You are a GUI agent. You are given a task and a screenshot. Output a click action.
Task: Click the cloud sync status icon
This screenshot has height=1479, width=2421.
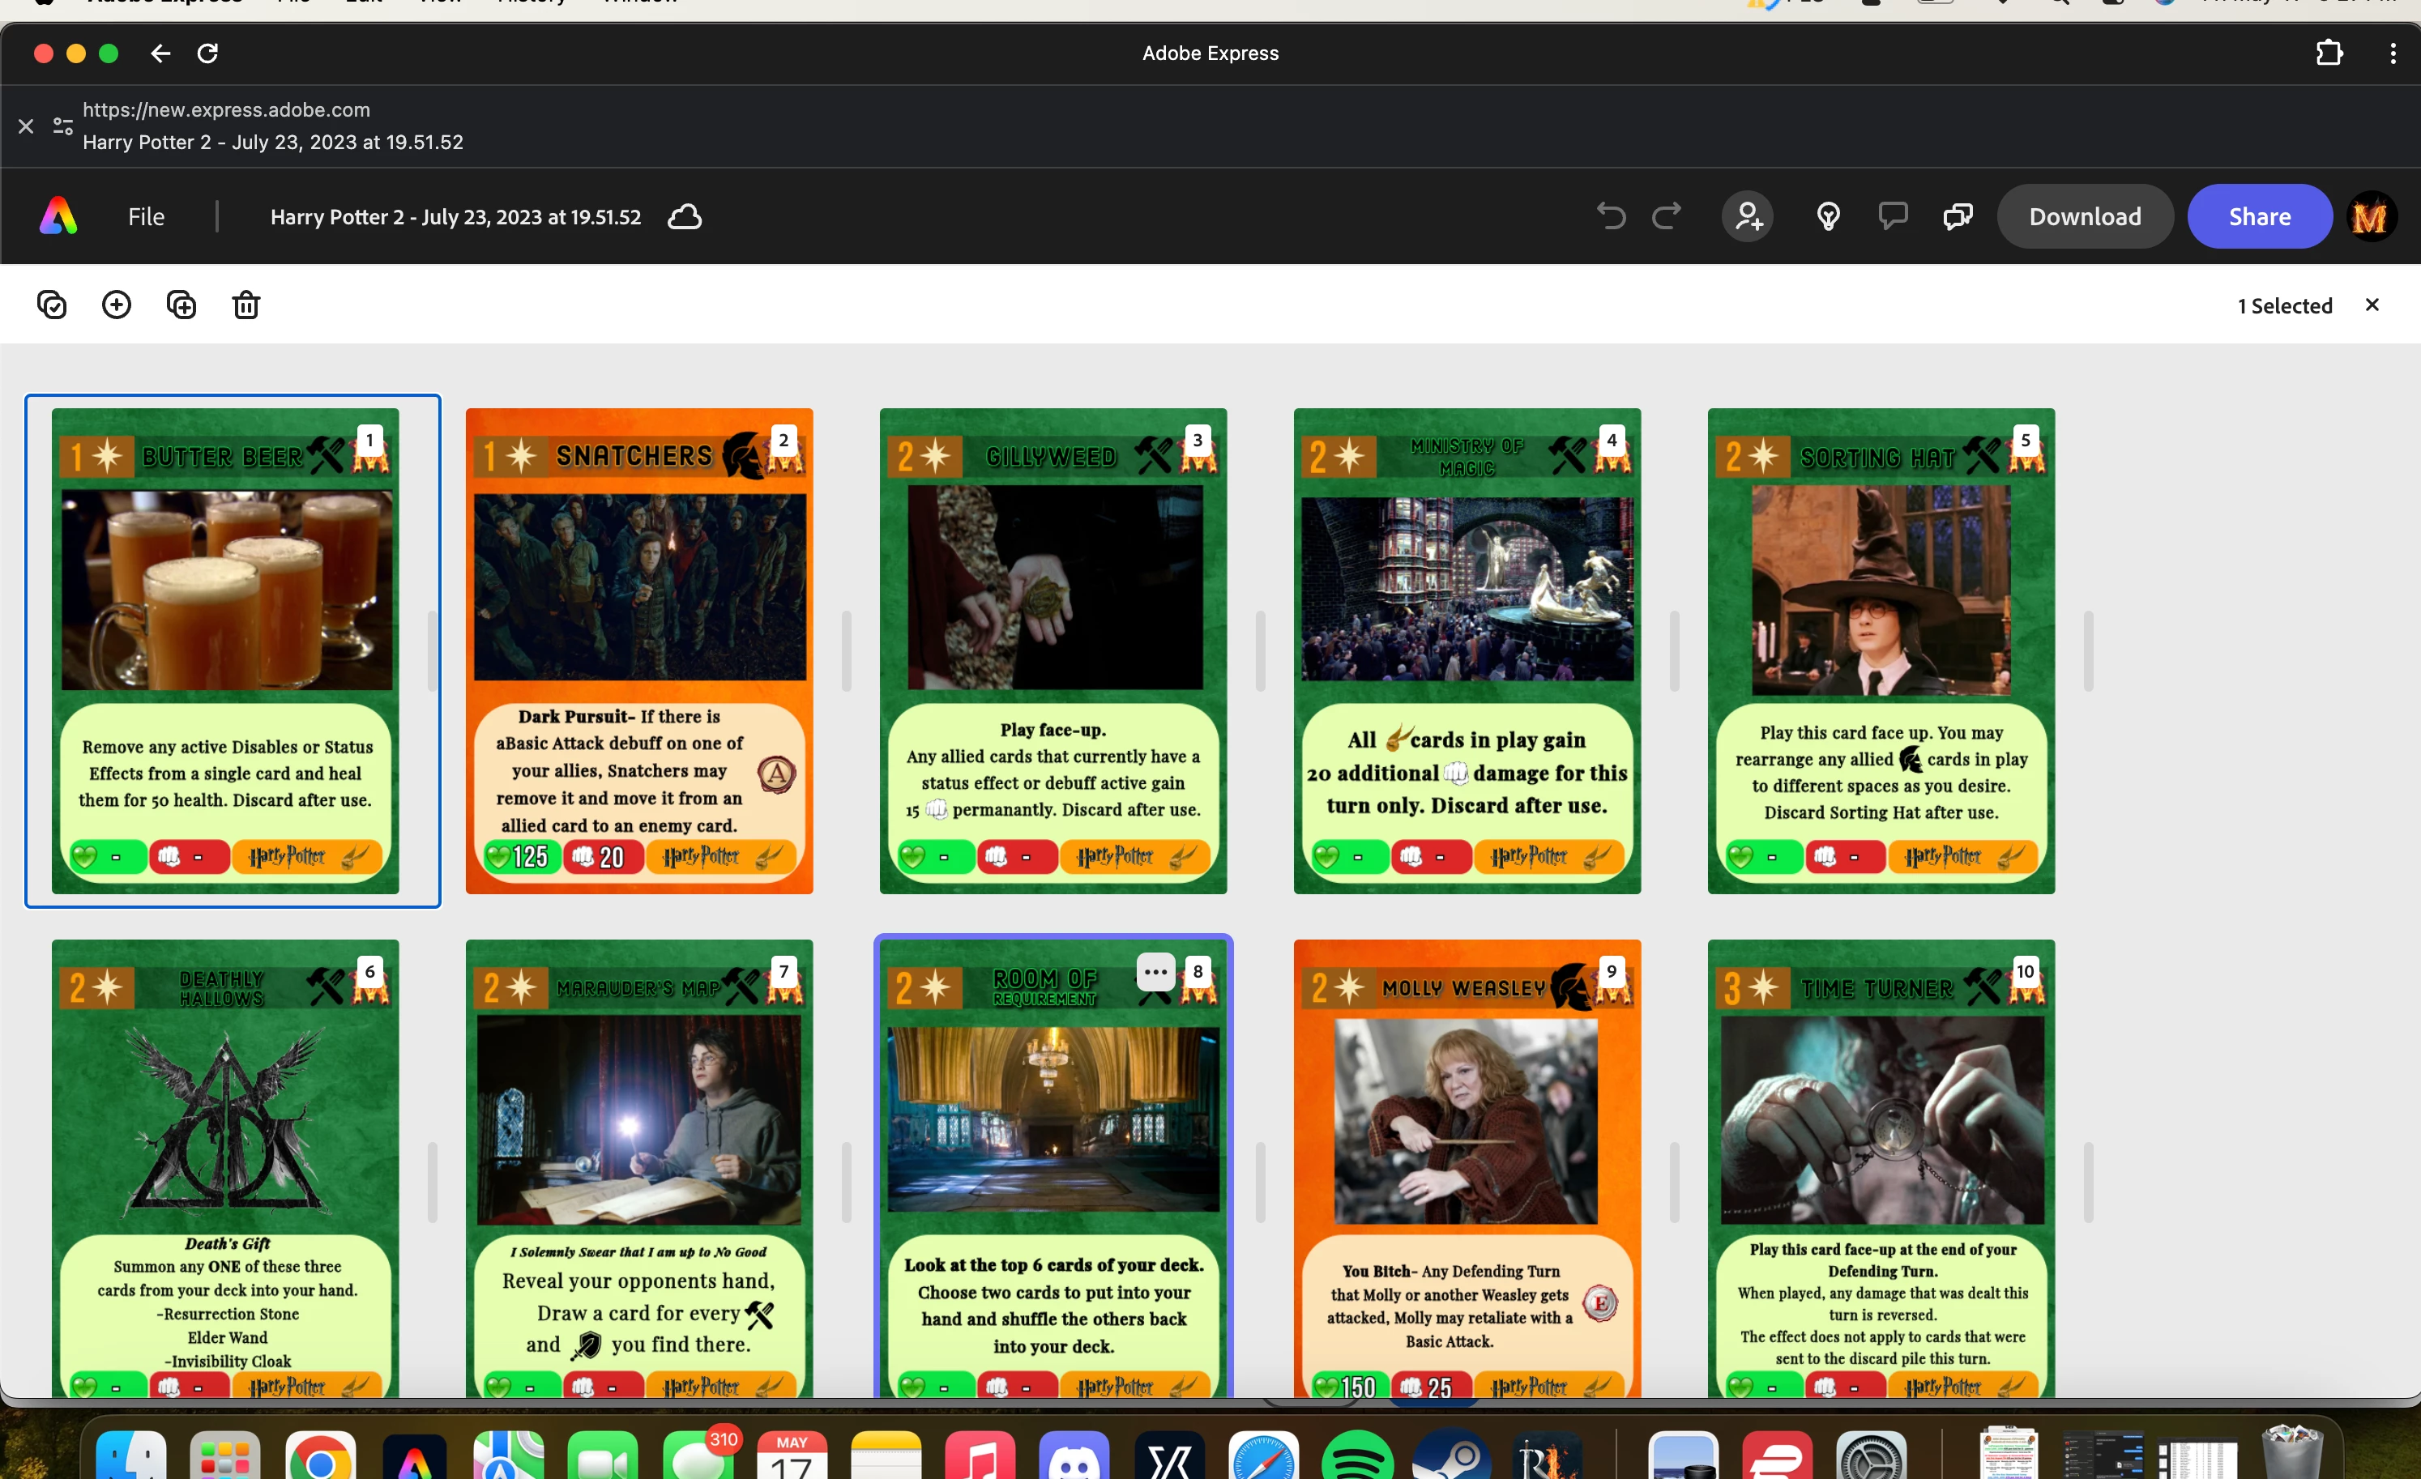click(x=685, y=217)
